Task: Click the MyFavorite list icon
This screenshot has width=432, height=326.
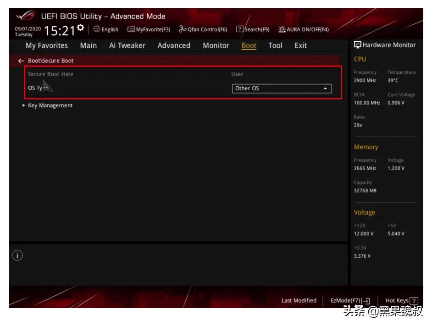Action: (131, 29)
